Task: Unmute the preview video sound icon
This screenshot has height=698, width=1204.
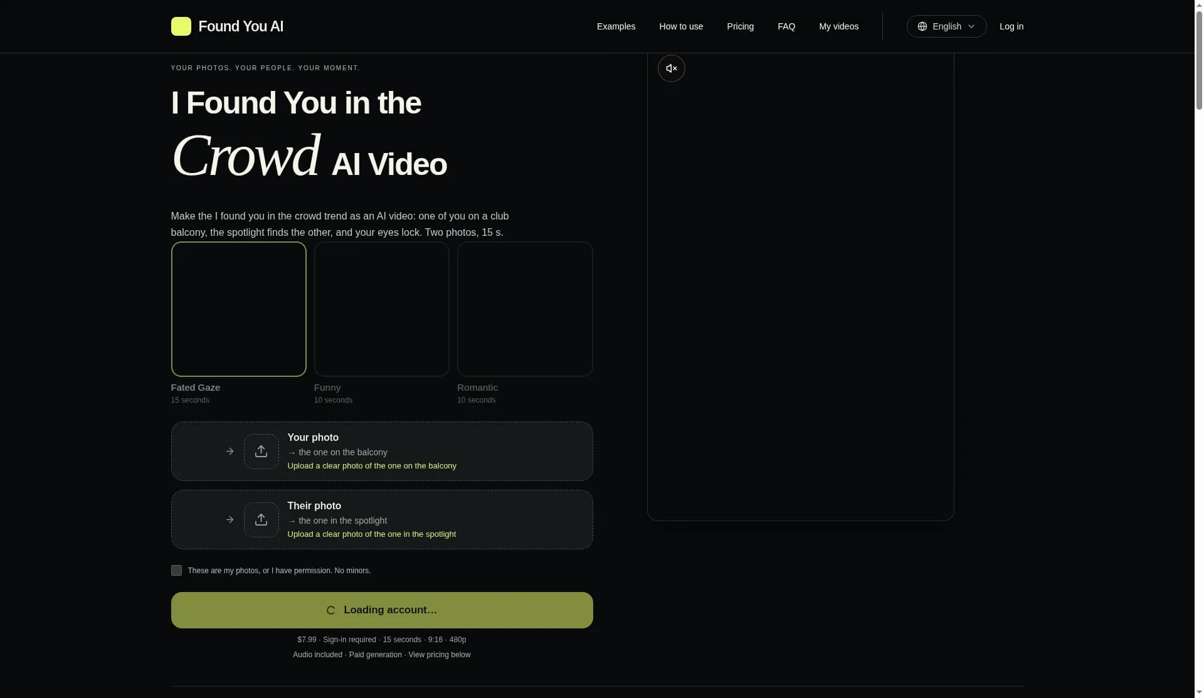Action: click(671, 68)
